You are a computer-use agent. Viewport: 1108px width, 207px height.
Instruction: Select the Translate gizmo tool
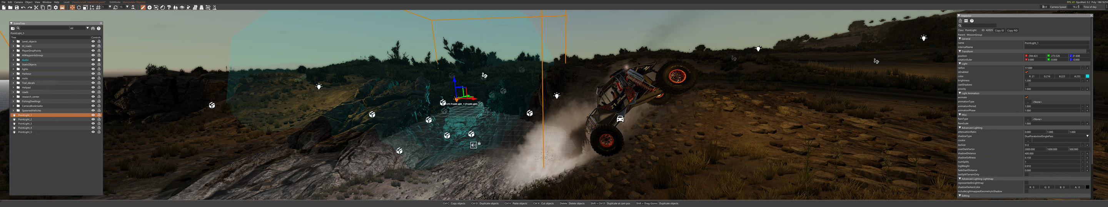[x=72, y=7]
